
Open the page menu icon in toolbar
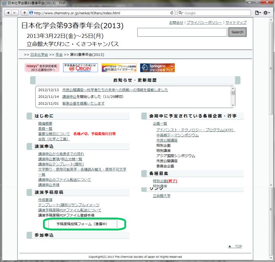coord(258,13)
